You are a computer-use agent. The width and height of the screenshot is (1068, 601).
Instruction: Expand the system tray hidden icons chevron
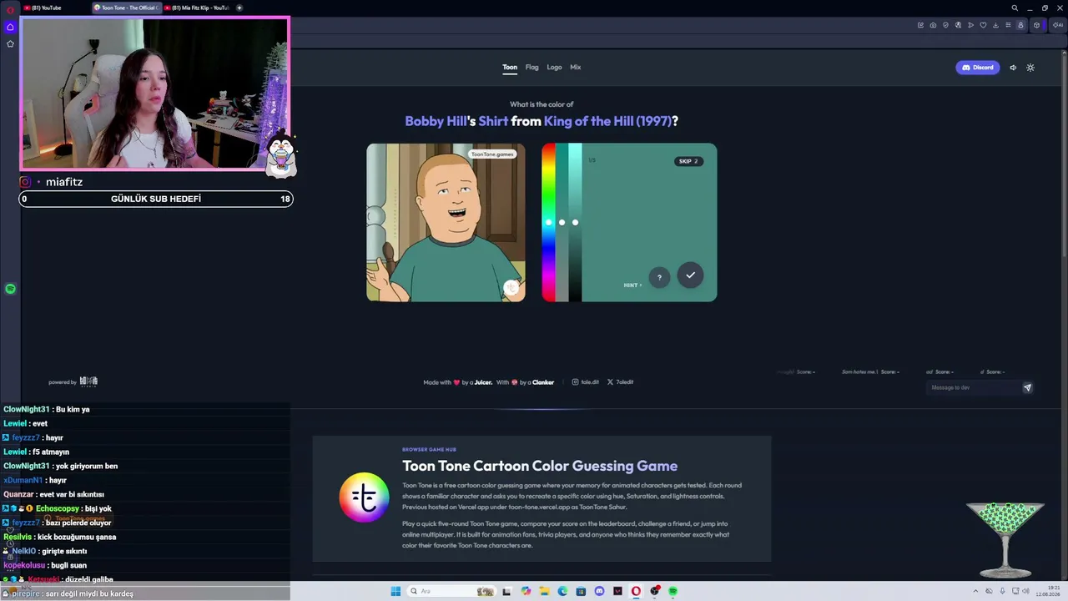coord(975,591)
